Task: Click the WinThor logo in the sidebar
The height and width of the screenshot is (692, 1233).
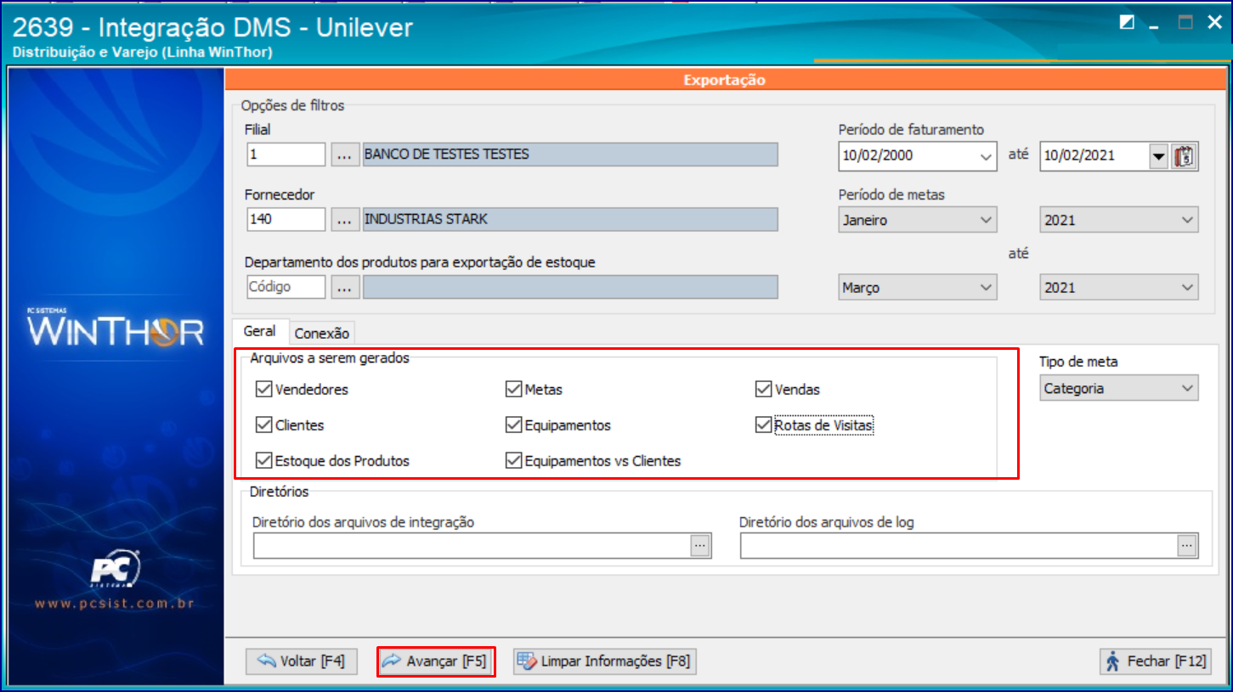Action: pos(115,329)
